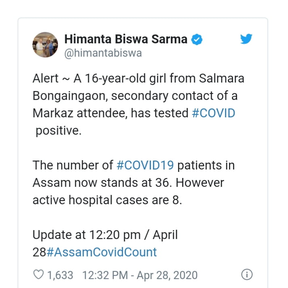Viewport: 288px width, 288px height.
Task: Open the 12:32 PM - Apr 28, 2020 timestamp
Action: coord(140,275)
